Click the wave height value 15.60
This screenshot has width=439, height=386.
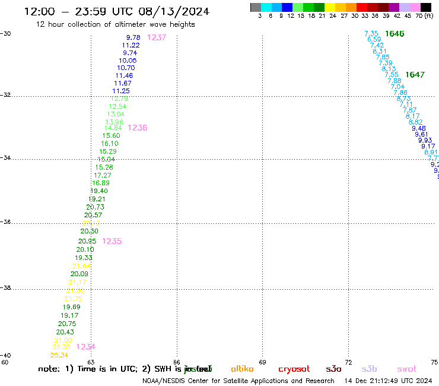coord(111,135)
